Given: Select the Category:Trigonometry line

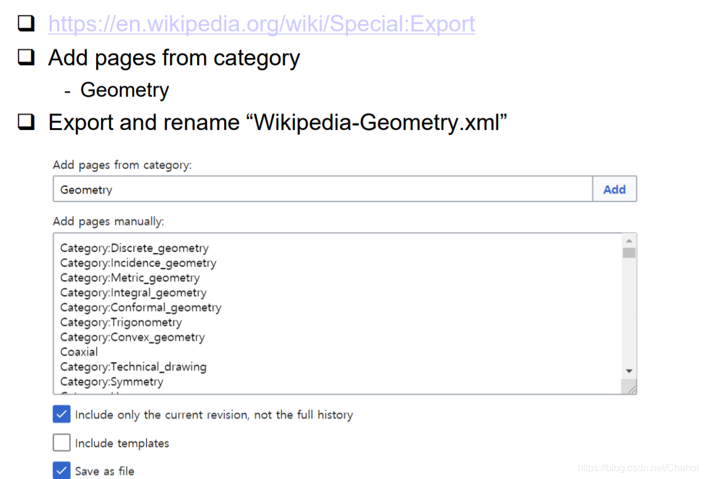Looking at the screenshot, I should coord(121,323).
